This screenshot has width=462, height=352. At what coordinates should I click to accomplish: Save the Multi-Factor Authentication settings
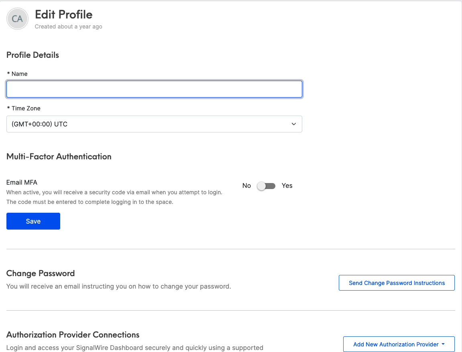[x=33, y=221]
